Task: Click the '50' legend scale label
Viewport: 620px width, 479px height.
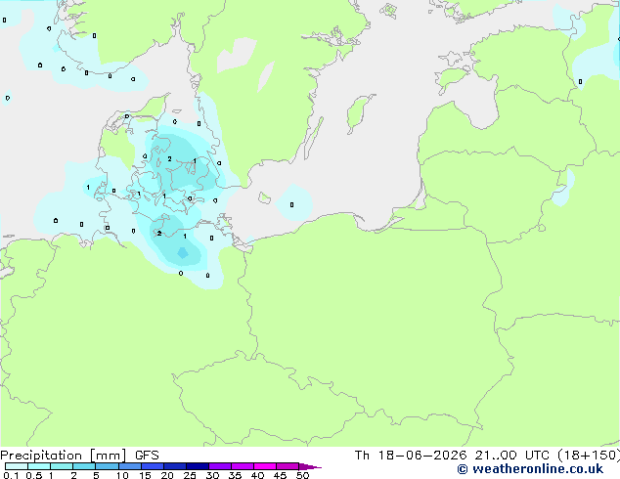Action: pyautogui.click(x=302, y=475)
